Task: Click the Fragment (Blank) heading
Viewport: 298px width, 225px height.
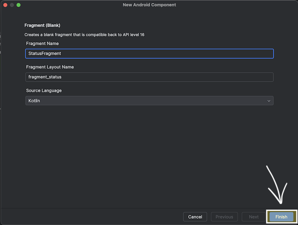Action: pos(42,26)
